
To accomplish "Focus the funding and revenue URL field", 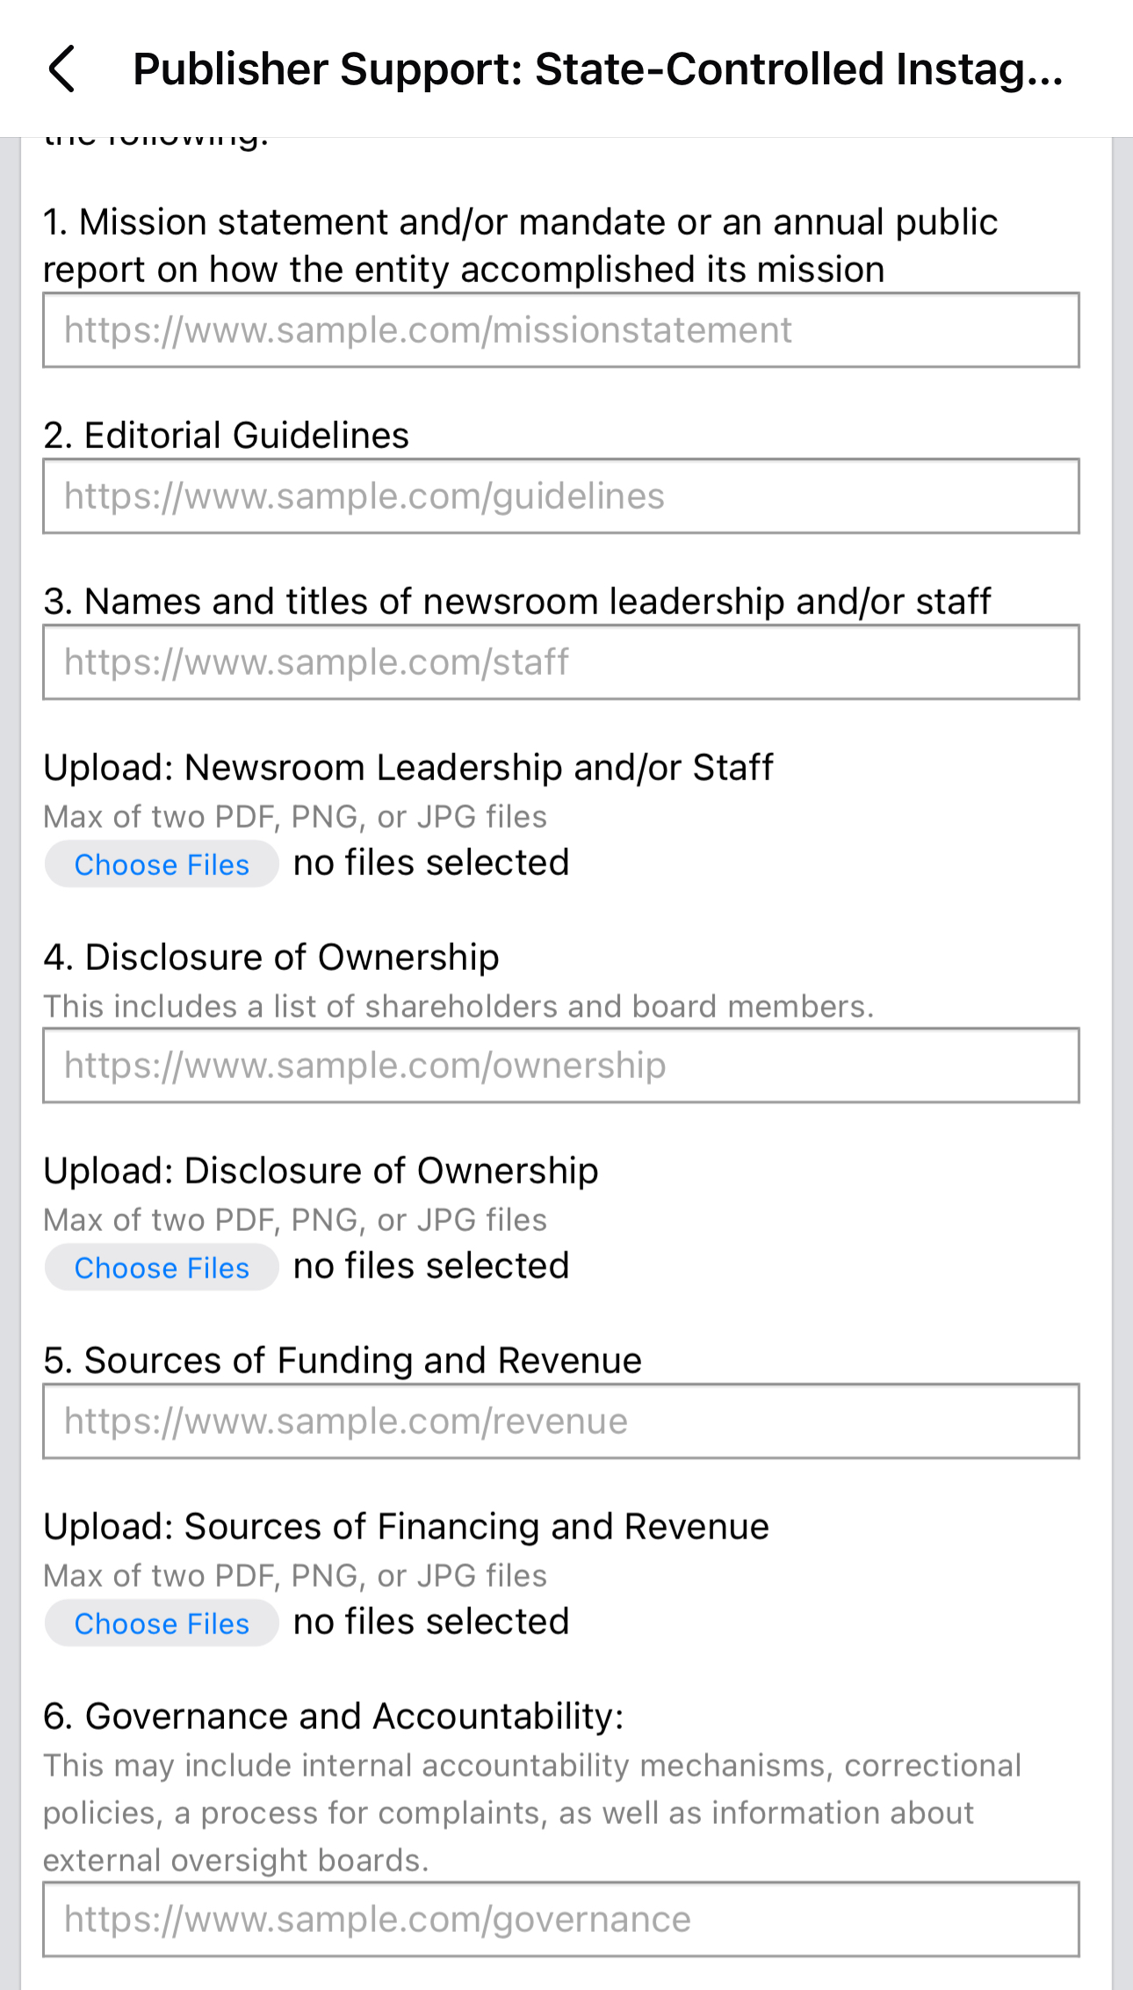I will click(560, 1422).
